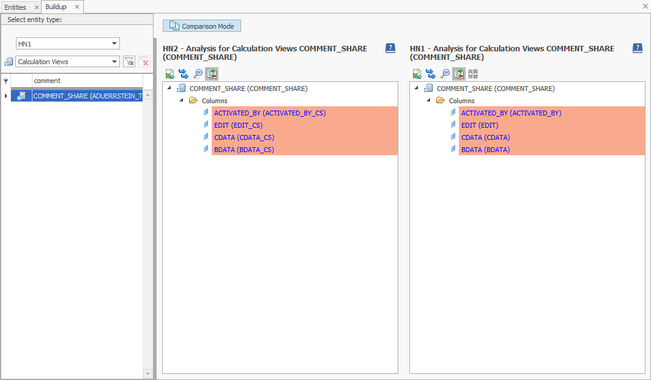The image size is (651, 380).
Task: Click the export to Excel icon in HN2 panel
Action: (169, 73)
